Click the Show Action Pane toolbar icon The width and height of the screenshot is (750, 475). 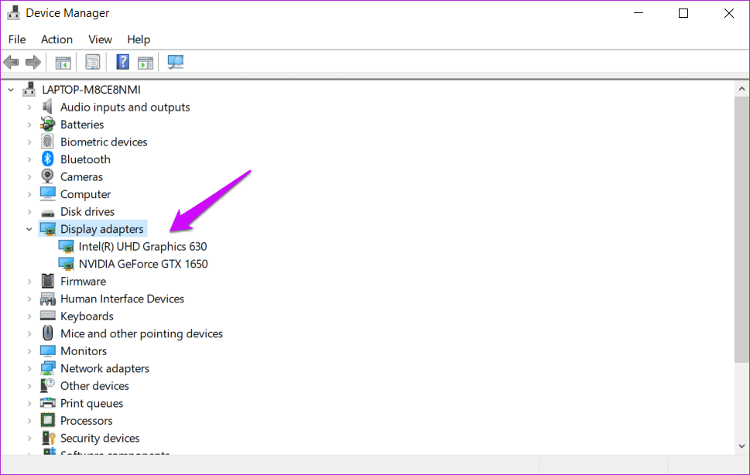tap(146, 62)
